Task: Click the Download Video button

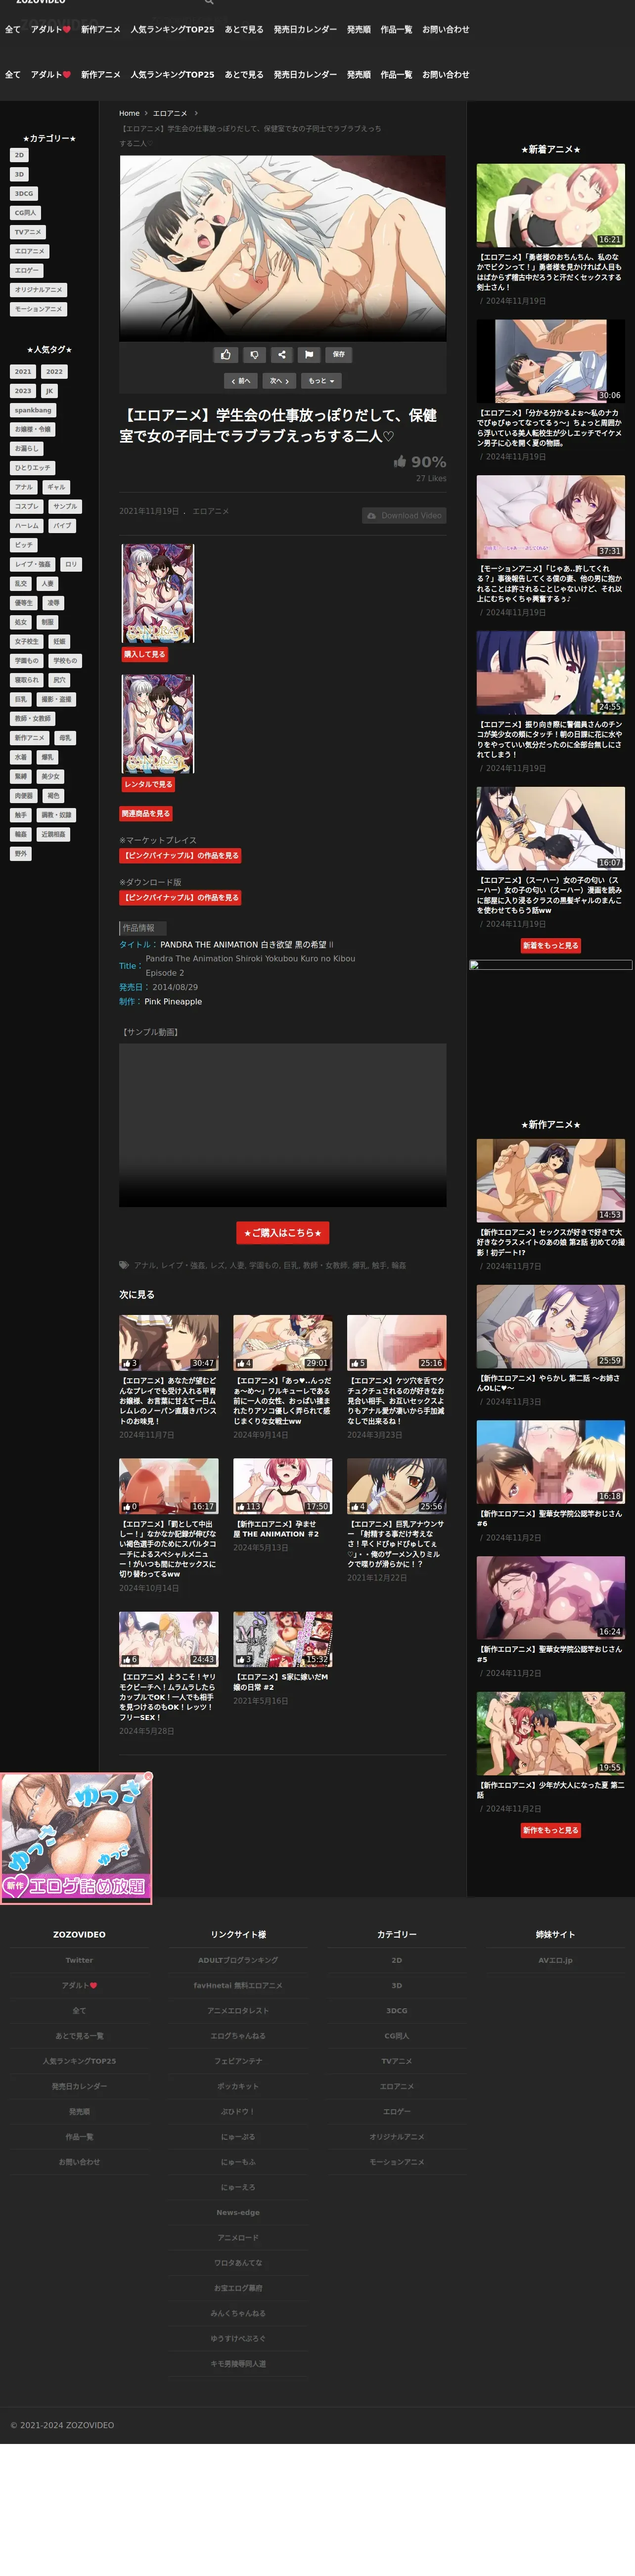Action: tap(404, 516)
